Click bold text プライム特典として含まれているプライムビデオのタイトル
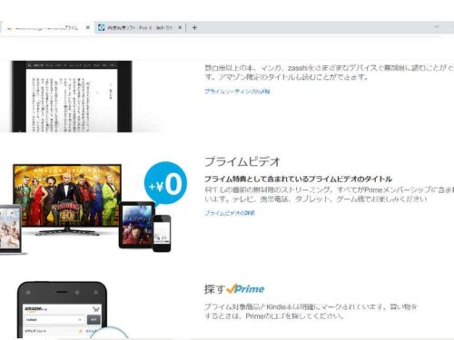This screenshot has height=340, width=454. pos(299,179)
